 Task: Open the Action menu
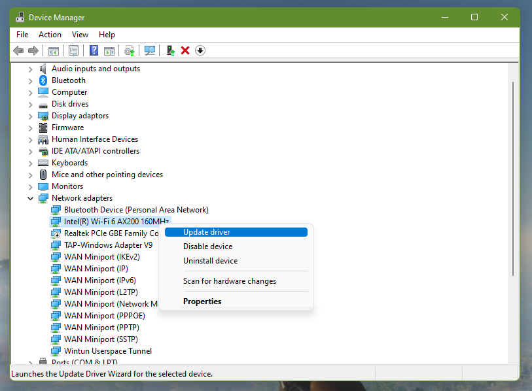pos(50,35)
